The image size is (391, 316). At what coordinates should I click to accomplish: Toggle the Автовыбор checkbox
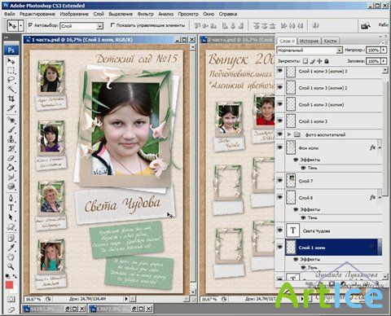point(30,25)
